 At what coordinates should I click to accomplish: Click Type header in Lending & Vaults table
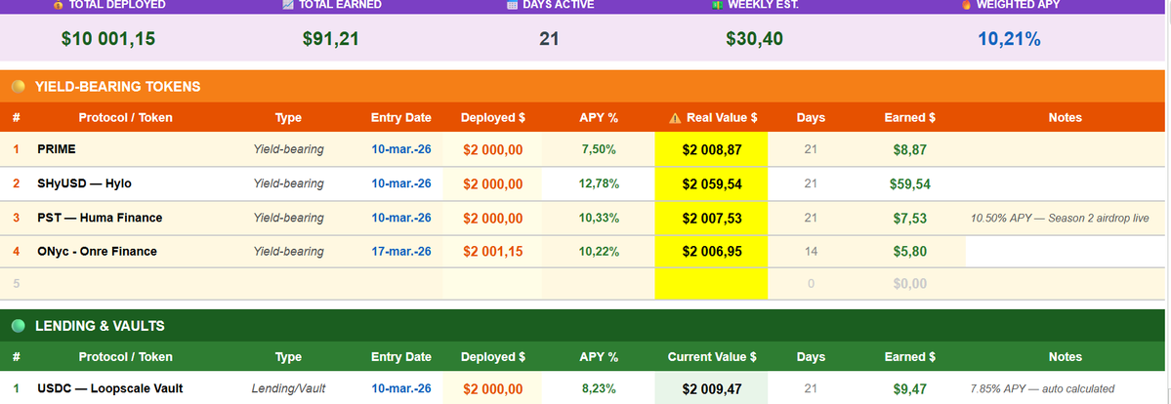(288, 357)
